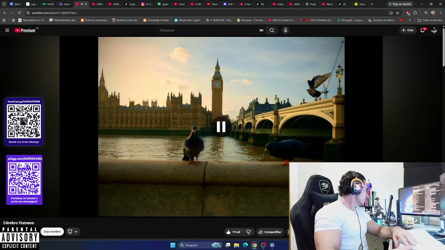445x250 pixels.
Task: Open Chrome's three-dot menu
Action: [440, 13]
